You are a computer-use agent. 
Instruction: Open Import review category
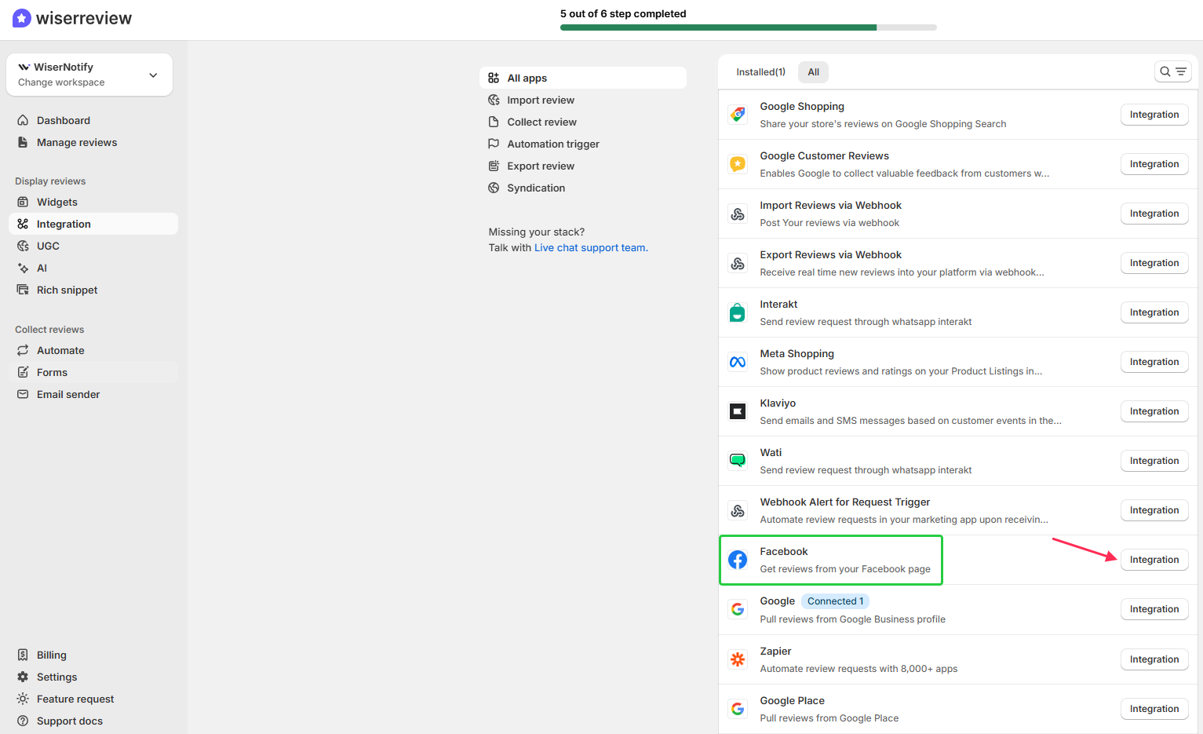(x=540, y=100)
